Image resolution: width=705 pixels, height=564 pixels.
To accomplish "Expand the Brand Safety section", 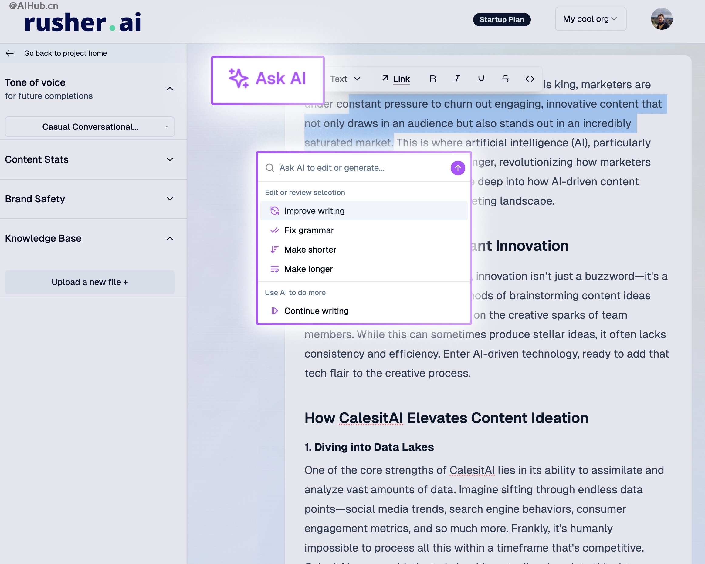I will click(170, 199).
